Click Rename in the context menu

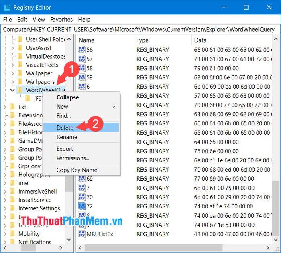click(67, 137)
